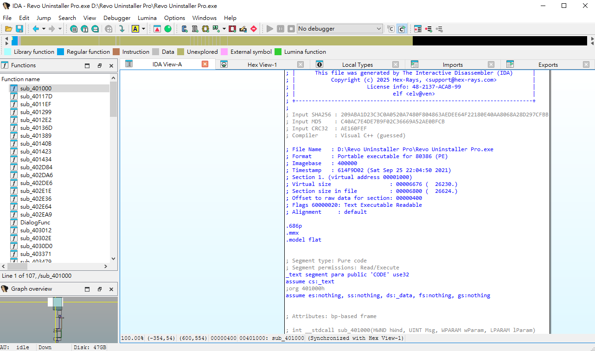Start the process with the play button

tap(270, 29)
